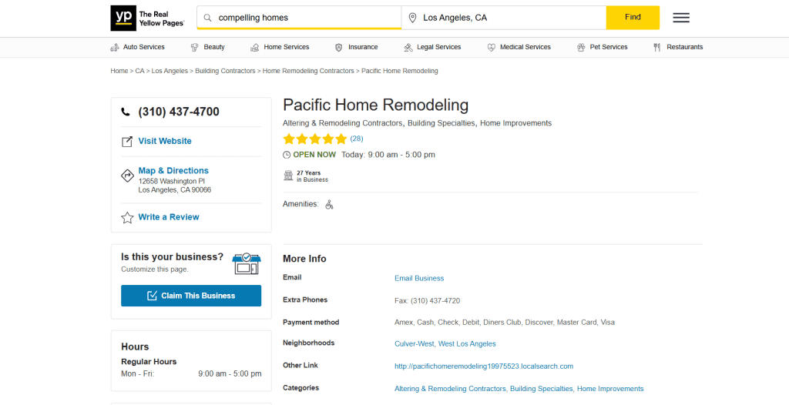Click the Culver-West neighborhood link

(415, 344)
